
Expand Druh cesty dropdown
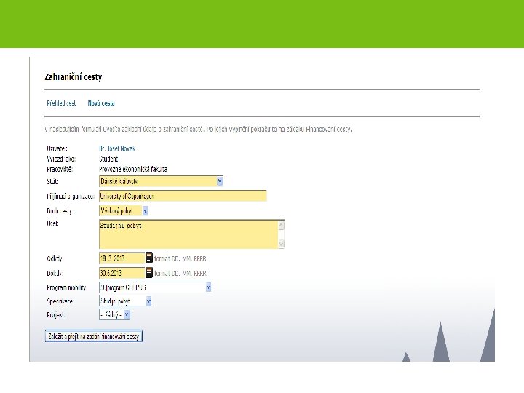tap(124, 210)
